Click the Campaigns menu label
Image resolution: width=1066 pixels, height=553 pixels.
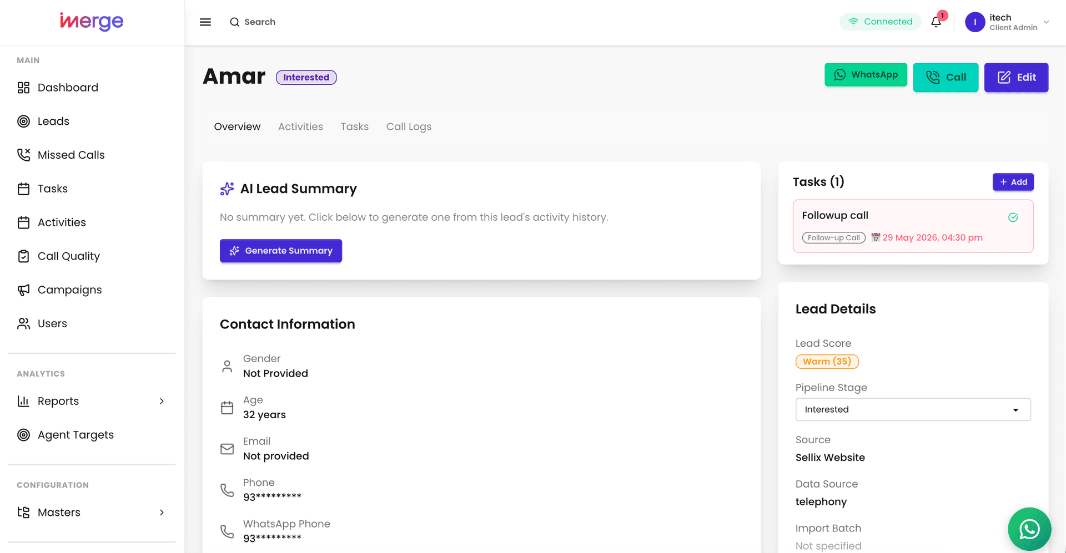coord(70,290)
